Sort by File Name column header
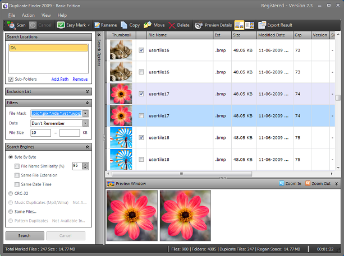This screenshot has height=256, width=344. (x=180, y=35)
